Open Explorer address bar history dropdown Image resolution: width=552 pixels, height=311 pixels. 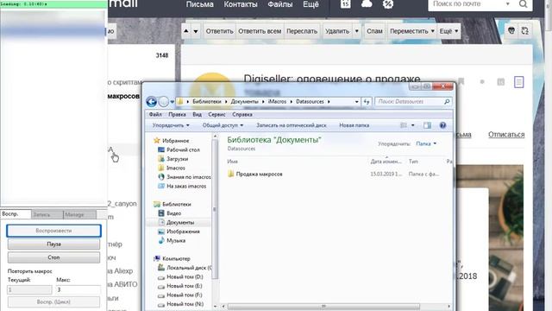tap(356, 102)
